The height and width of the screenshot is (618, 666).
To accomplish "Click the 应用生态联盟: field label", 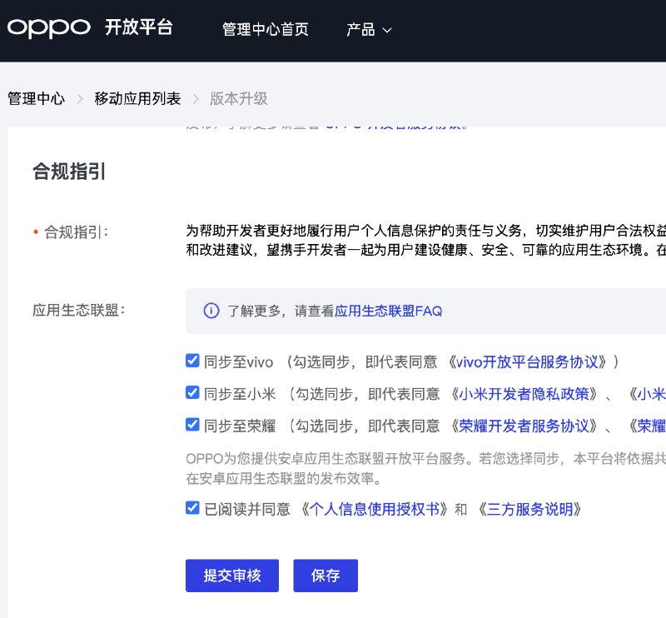I will pos(79,311).
